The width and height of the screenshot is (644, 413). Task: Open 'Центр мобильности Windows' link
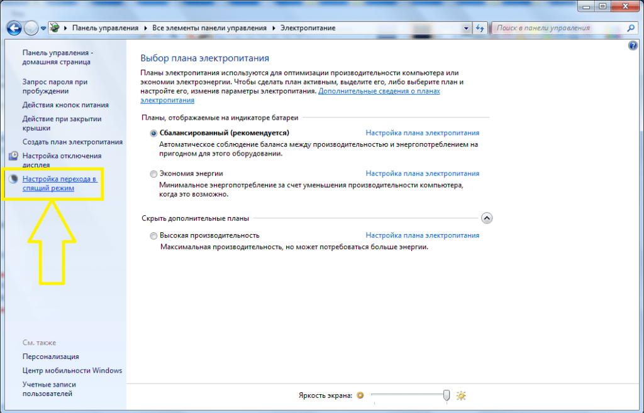pyautogui.click(x=72, y=370)
